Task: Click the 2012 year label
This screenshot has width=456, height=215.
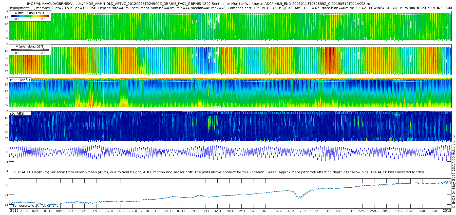Action: tap(14, 211)
